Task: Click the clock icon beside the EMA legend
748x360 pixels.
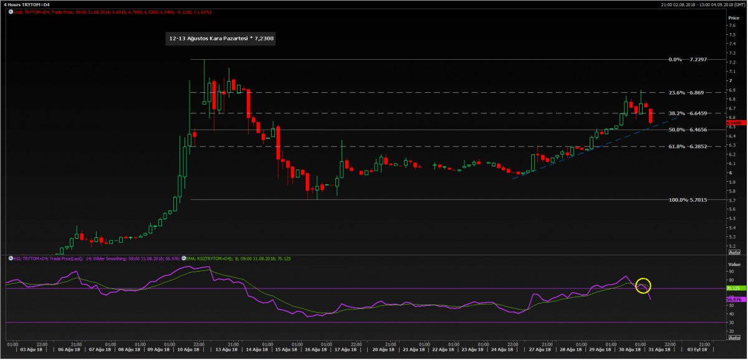Action: [184, 258]
